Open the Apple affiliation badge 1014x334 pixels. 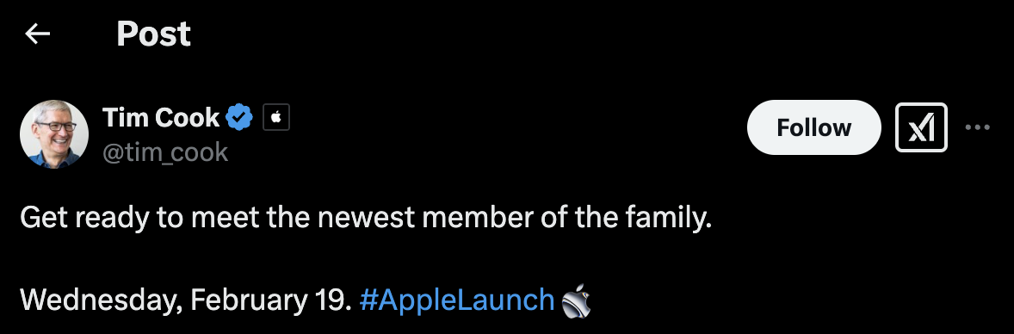coord(276,117)
